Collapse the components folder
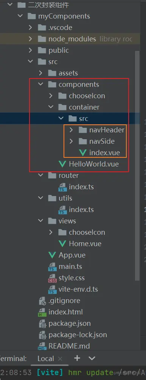The image size is (146, 380). pyautogui.click(x=40, y=84)
